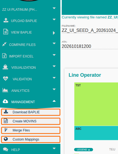This screenshot has height=154, width=118.
Task: Expand the Visualization menu arrow
Action: pyautogui.click(x=54, y=66)
